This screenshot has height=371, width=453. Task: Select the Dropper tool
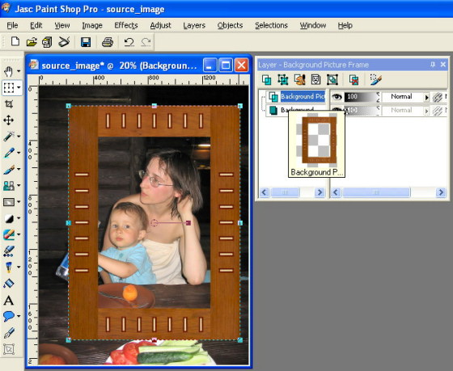[9, 153]
